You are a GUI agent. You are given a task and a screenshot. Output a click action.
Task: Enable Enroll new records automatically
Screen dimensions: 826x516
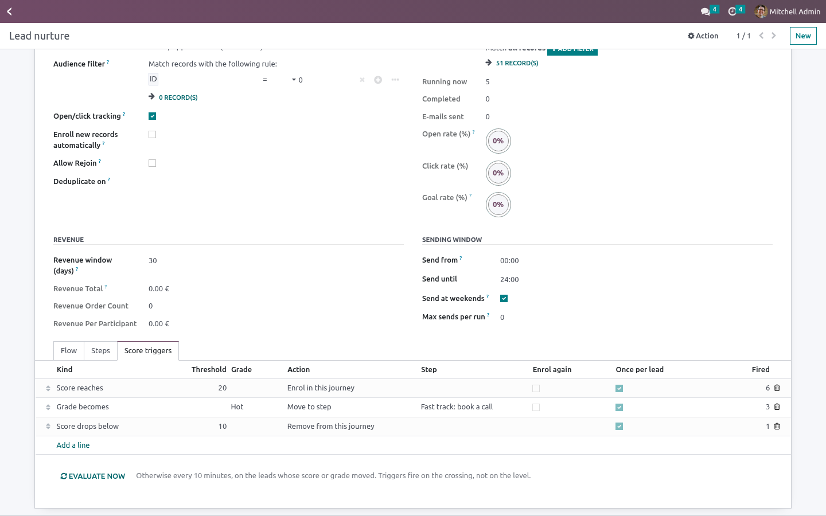(x=152, y=134)
